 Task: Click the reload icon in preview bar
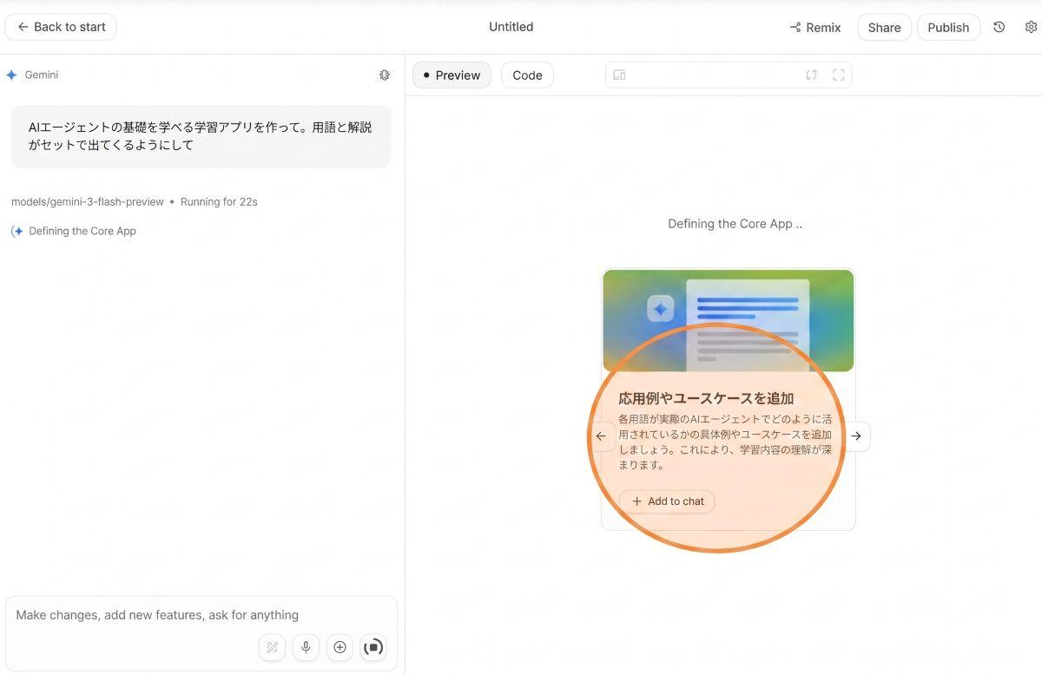tap(811, 75)
